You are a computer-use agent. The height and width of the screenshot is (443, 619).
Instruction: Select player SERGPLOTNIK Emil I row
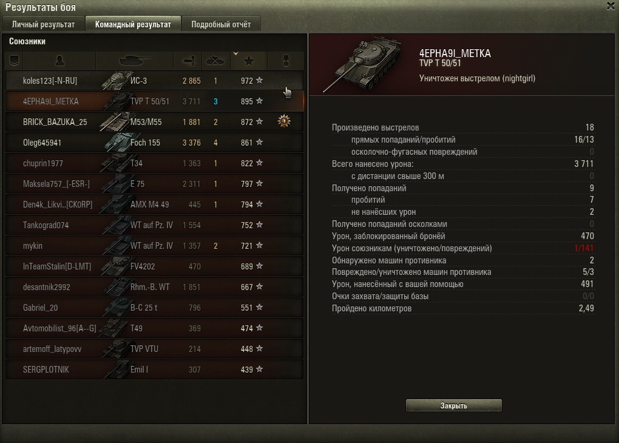[x=154, y=370]
